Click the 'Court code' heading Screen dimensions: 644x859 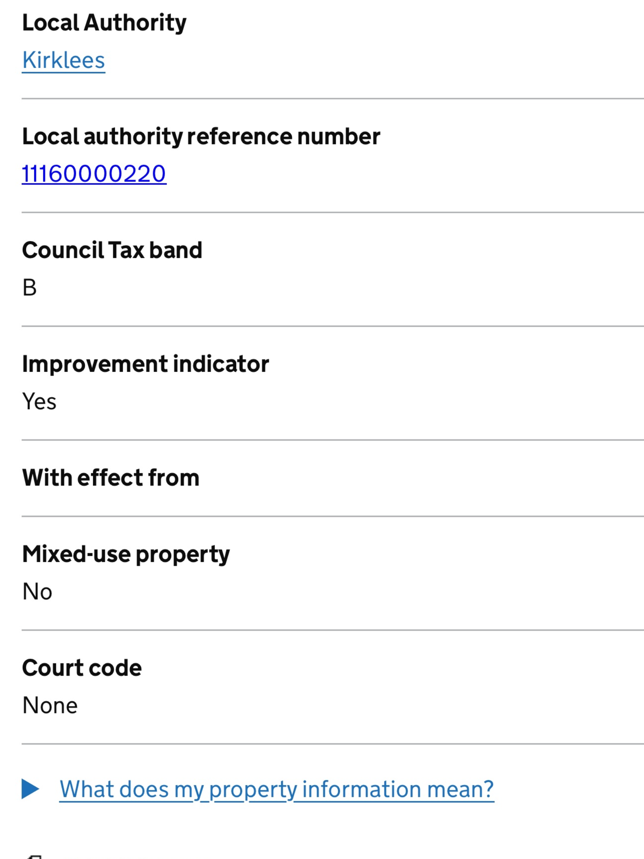click(82, 668)
